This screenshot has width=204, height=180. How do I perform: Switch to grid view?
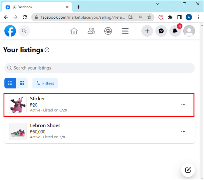point(22,83)
